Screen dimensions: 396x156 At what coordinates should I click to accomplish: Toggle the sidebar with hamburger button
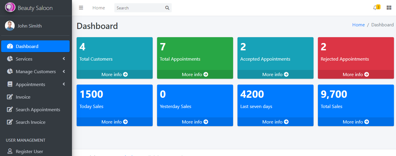click(x=81, y=8)
